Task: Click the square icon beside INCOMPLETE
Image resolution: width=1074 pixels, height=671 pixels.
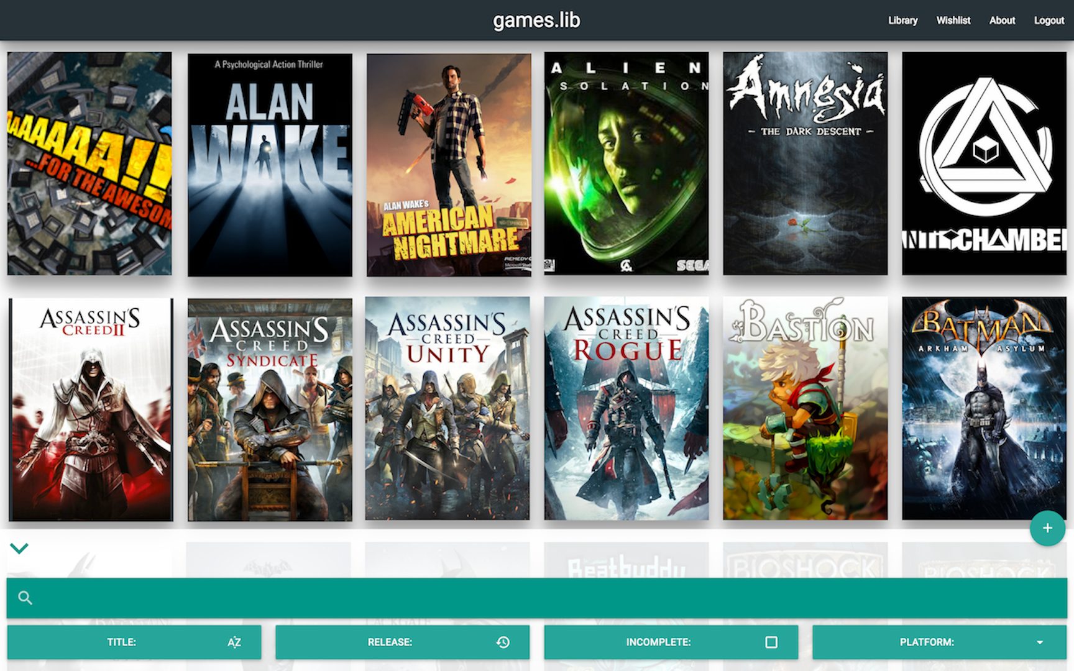Action: [771, 642]
